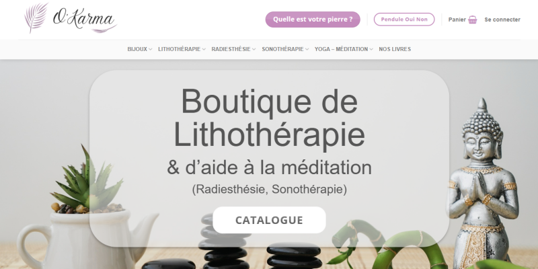Click the O'Karma script wordmark
The height and width of the screenshot is (269, 538).
(x=85, y=20)
